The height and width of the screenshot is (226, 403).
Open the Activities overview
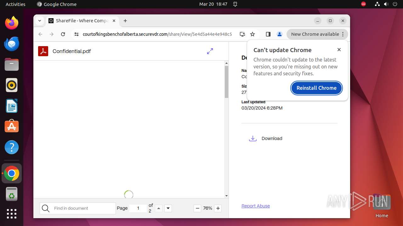[15, 4]
